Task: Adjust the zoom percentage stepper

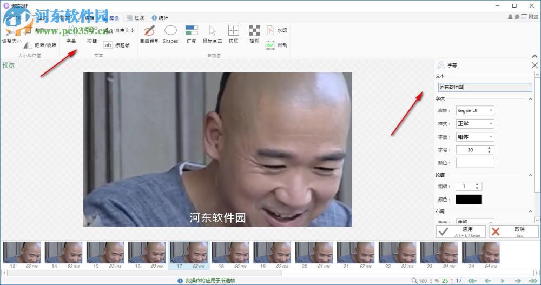Action: pyautogui.click(x=431, y=281)
